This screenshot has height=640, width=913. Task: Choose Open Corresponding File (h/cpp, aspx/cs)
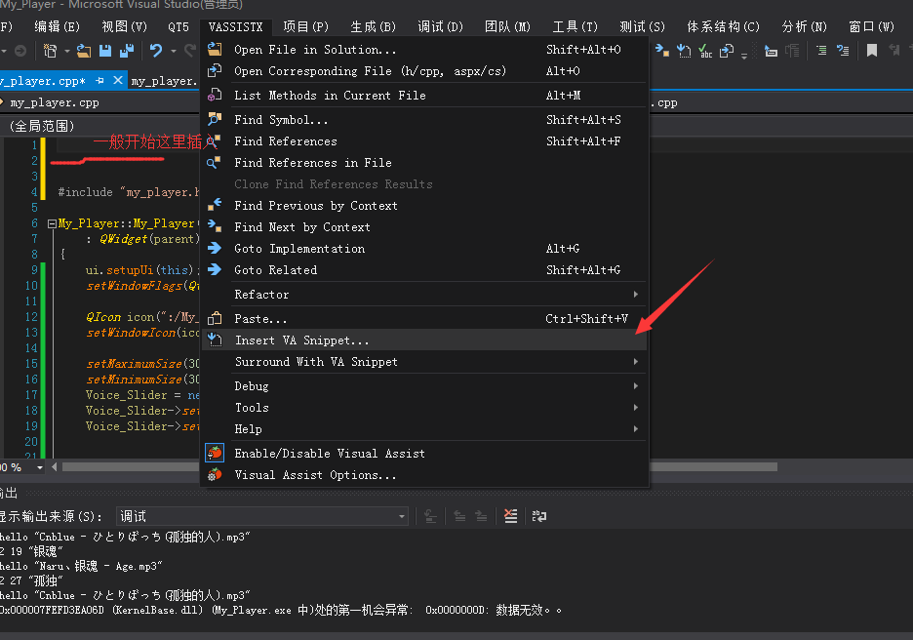click(x=424, y=71)
